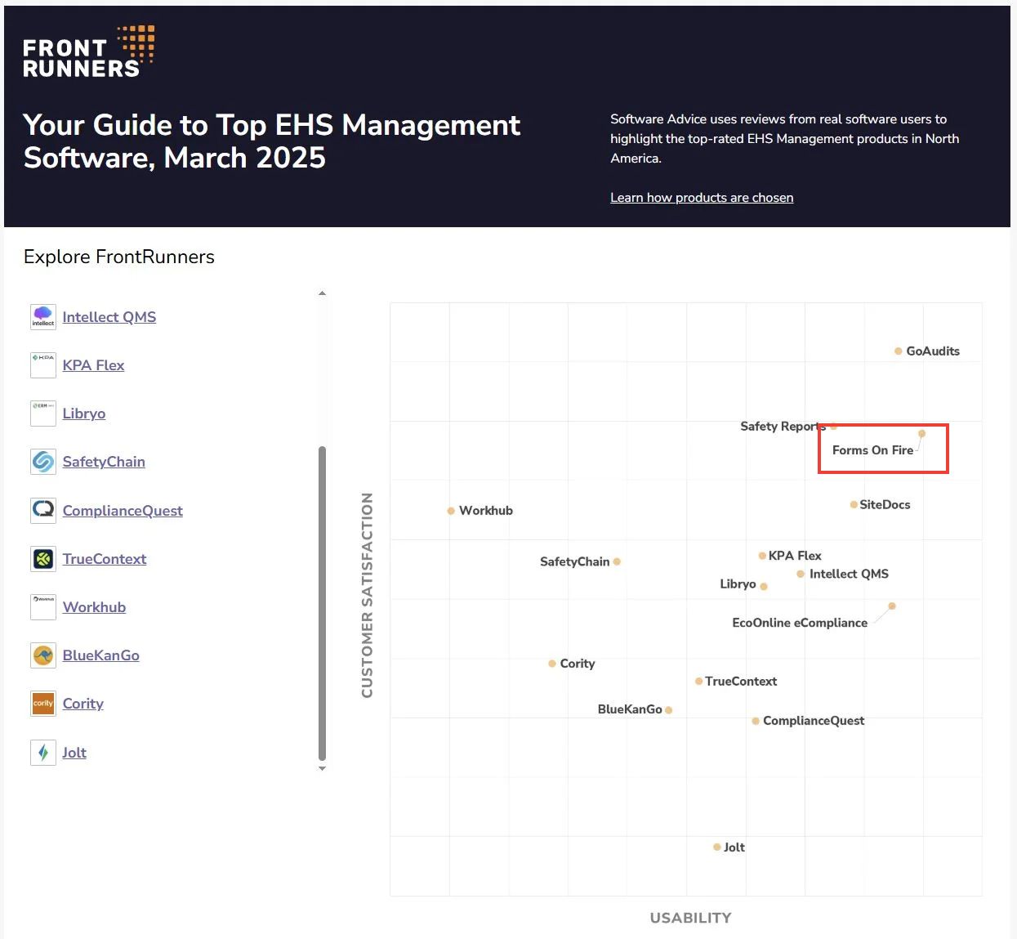Click the Libryo logo icon
The height and width of the screenshot is (939, 1017).
click(x=43, y=414)
